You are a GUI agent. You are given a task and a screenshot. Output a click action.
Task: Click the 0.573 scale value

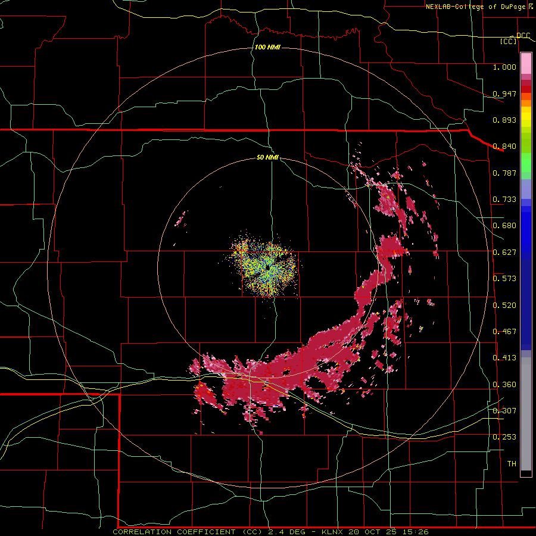tap(504, 278)
